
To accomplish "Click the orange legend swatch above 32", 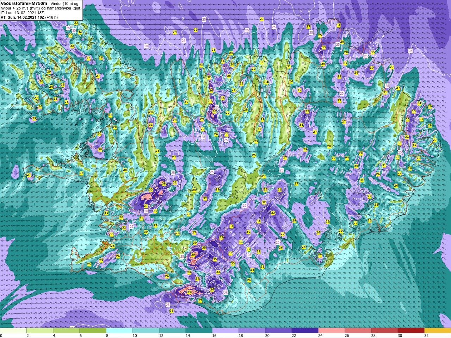I will pos(438,330).
